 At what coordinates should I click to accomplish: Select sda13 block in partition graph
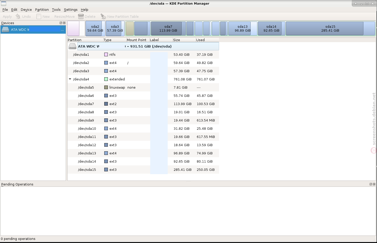point(242,28)
